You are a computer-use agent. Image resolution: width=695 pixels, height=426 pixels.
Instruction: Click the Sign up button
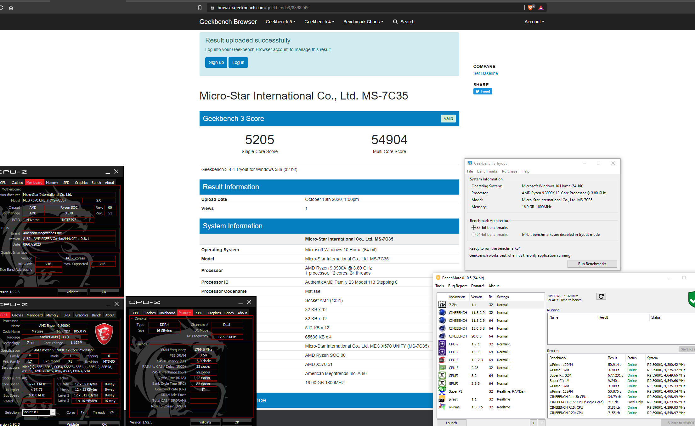[216, 62]
